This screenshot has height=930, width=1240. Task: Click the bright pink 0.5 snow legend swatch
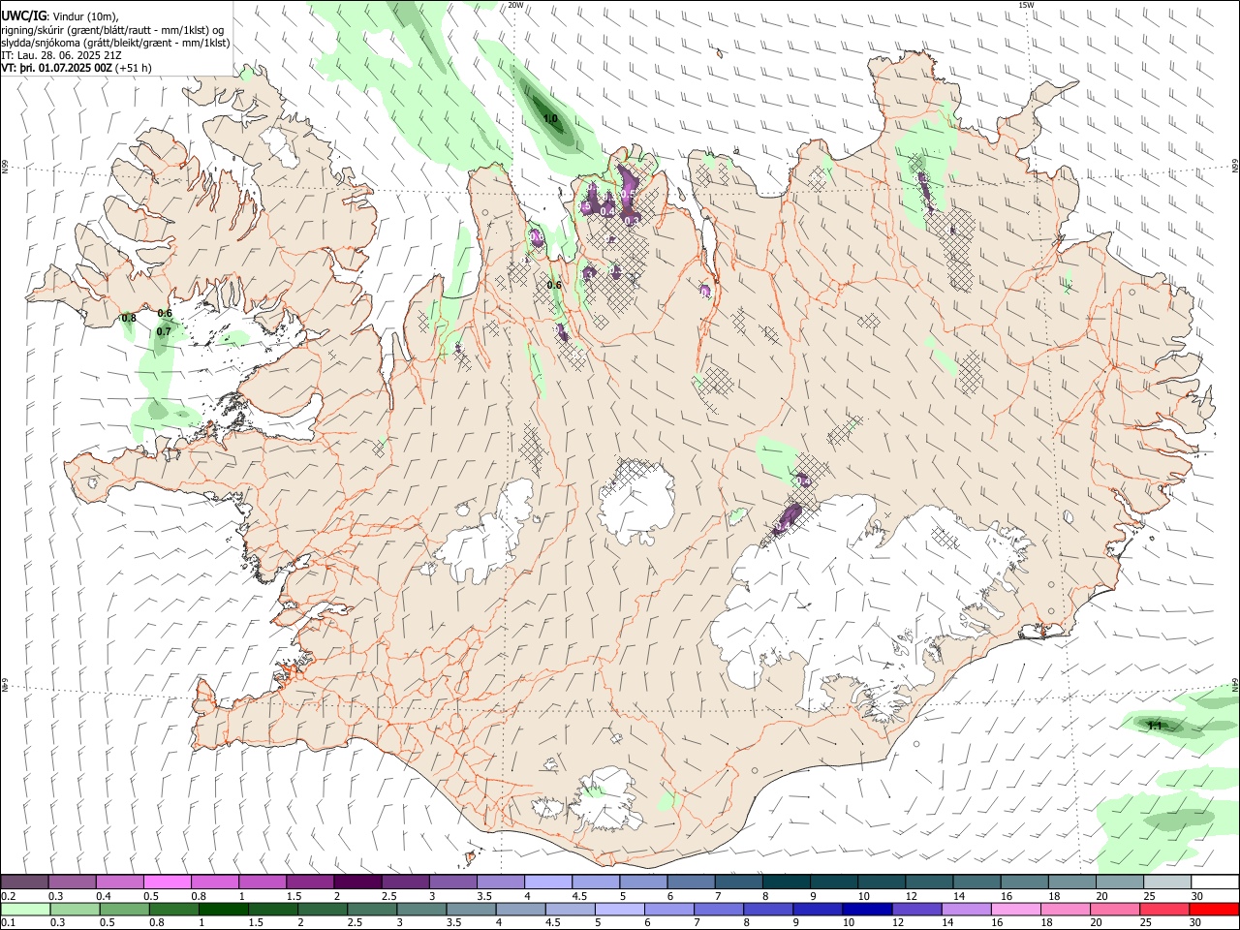167,882
